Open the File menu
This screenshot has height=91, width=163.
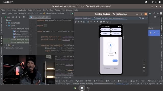(3, 10)
